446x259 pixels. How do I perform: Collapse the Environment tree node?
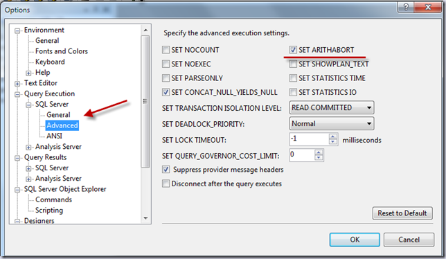tap(17, 30)
